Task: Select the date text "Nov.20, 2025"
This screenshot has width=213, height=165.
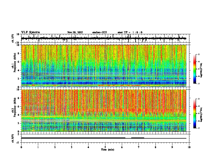Action: pyautogui.click(x=75, y=32)
